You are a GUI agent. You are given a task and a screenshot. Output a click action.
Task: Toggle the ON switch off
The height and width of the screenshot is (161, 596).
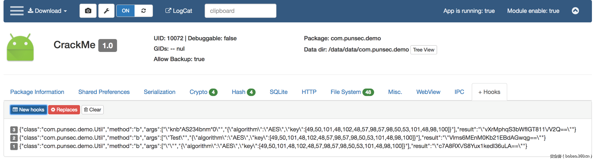click(126, 11)
